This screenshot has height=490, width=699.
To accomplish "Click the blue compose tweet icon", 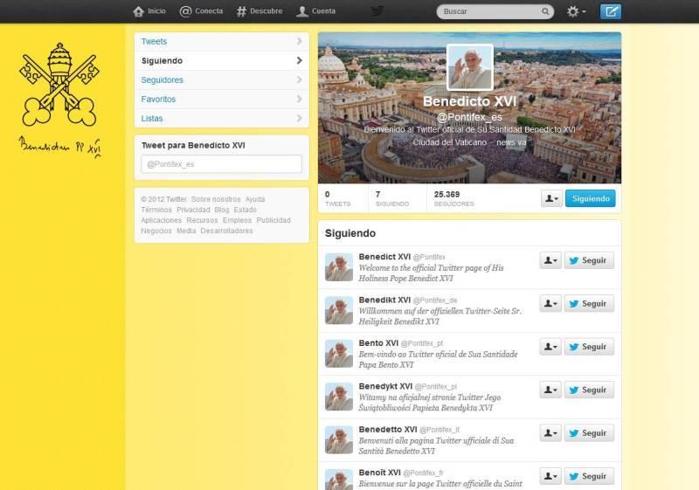I will point(611,11).
